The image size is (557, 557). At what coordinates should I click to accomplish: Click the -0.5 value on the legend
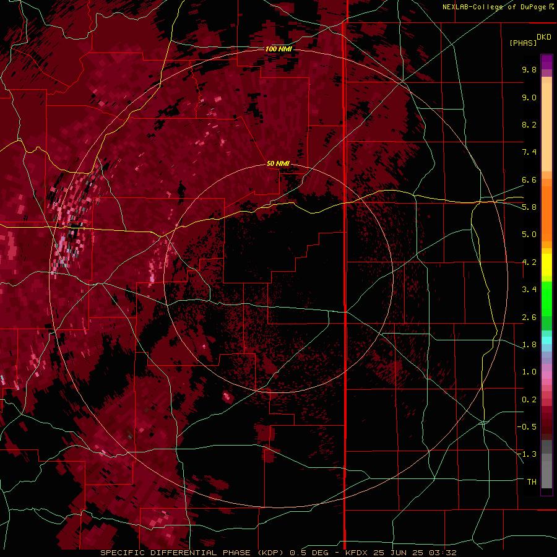point(527,427)
